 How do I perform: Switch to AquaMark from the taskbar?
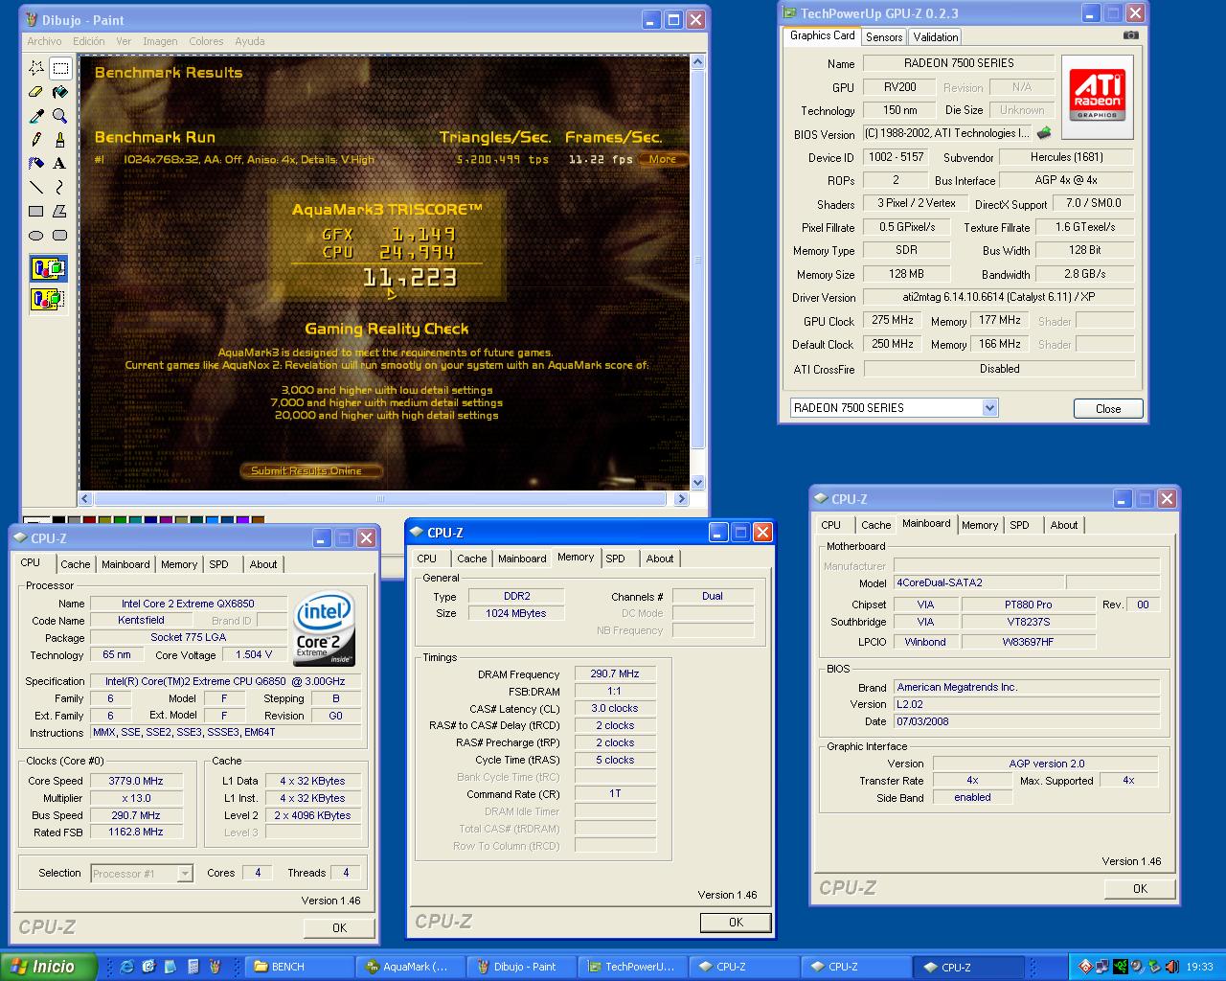(411, 967)
